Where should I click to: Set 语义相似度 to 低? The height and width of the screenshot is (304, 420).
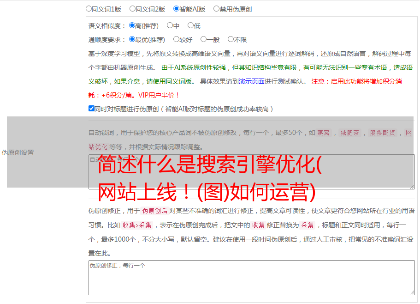pyautogui.click(x=190, y=25)
